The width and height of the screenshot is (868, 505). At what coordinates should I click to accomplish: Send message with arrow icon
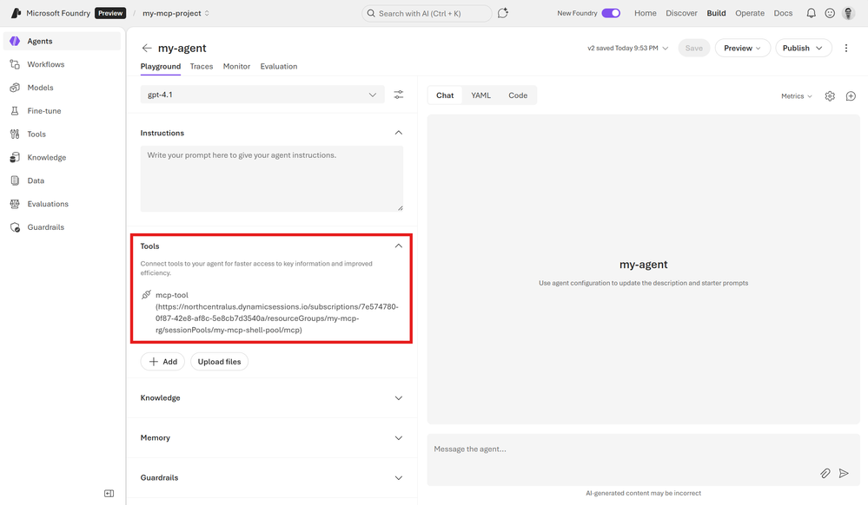click(844, 473)
